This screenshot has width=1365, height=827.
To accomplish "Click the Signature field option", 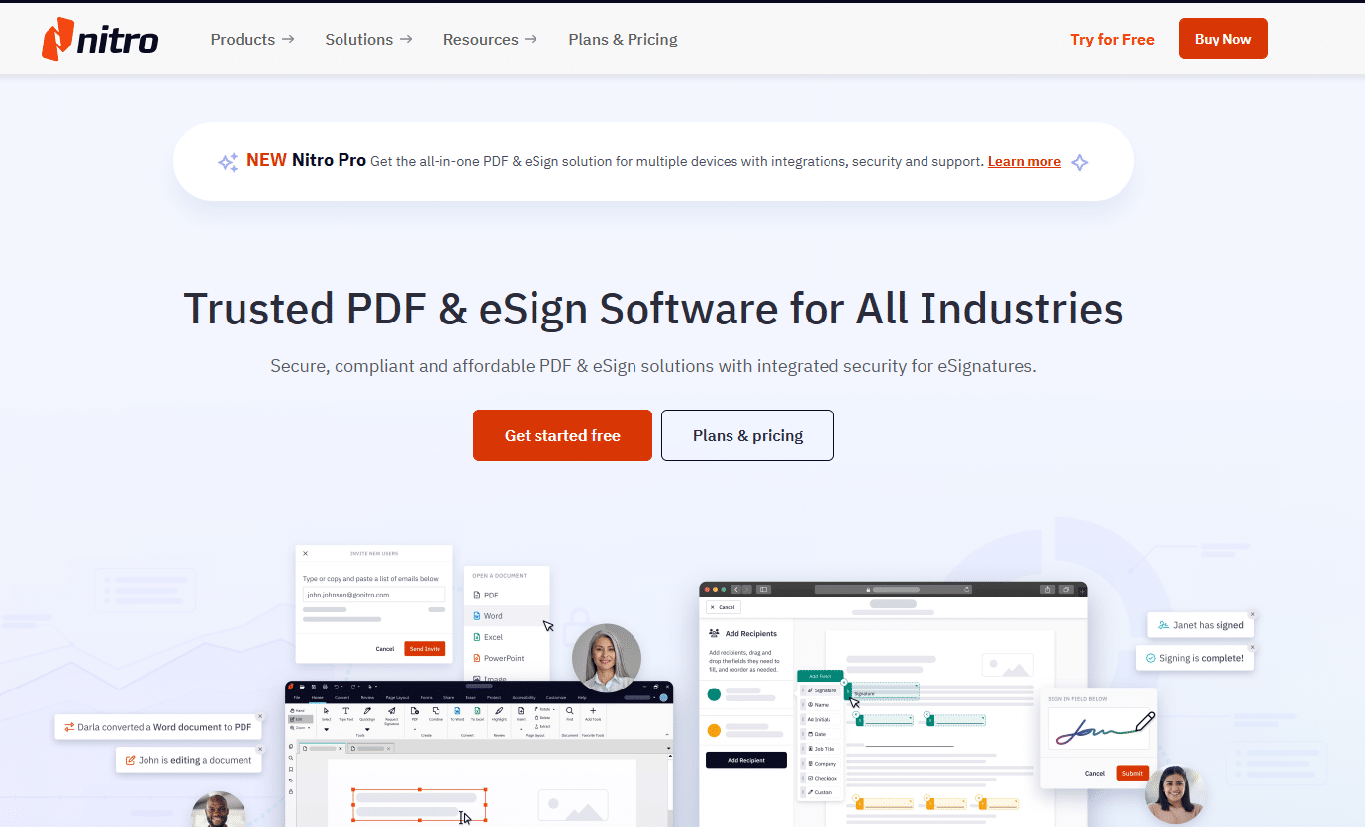I will point(822,690).
